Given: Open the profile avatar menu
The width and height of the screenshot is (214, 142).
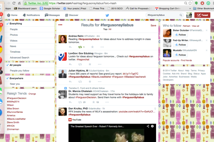Looking at the screenshot, I should click(189, 15).
